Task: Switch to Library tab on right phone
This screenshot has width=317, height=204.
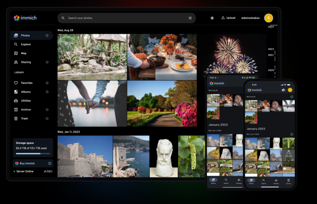Action: coord(289,181)
